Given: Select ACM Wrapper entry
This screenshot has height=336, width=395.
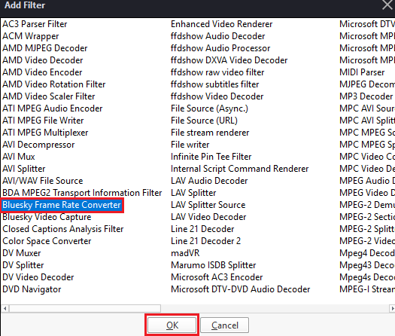Looking at the screenshot, I should [x=31, y=36].
